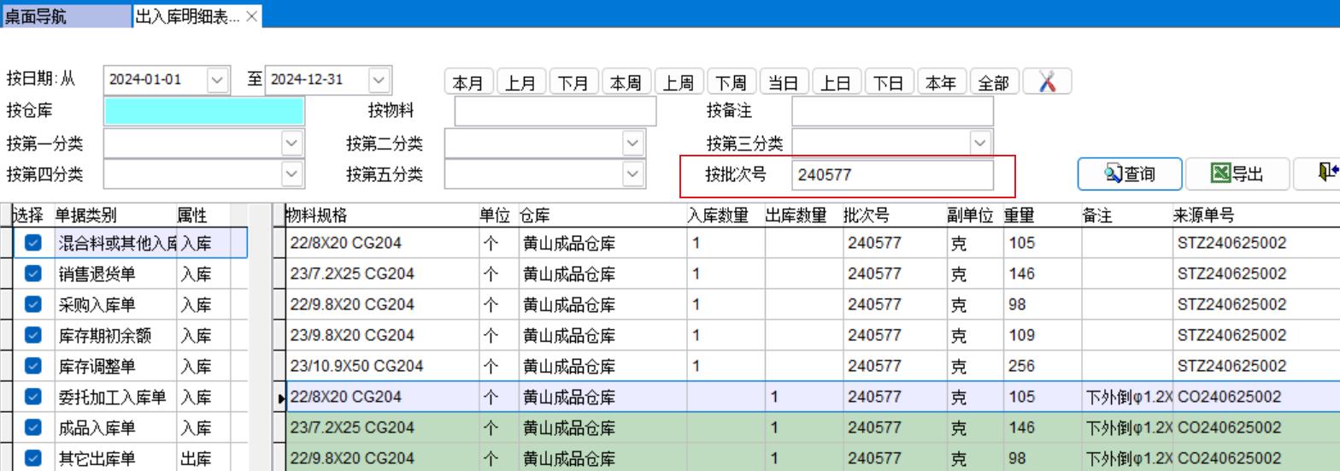This screenshot has height=471, width=1340.
Task: Click the 本月 quick date button
Action: pos(468,83)
